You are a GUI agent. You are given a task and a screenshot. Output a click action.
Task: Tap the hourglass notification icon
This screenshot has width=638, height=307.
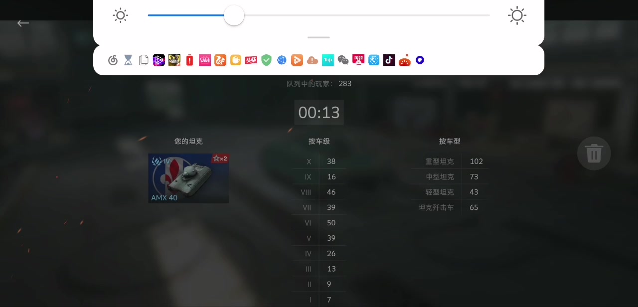click(x=129, y=60)
